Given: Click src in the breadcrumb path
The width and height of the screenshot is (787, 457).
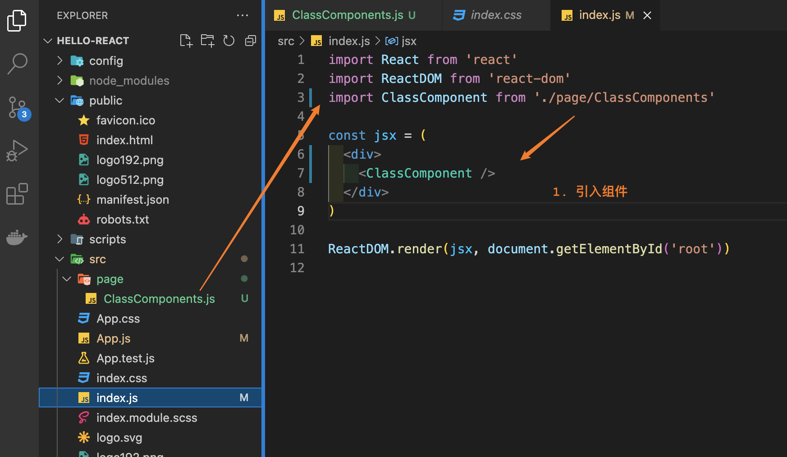Looking at the screenshot, I should tap(286, 41).
